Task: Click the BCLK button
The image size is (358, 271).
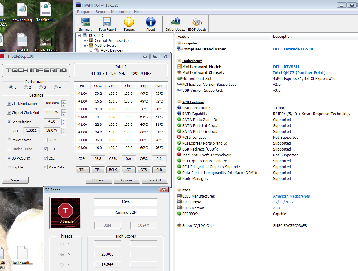Action: [113, 170]
